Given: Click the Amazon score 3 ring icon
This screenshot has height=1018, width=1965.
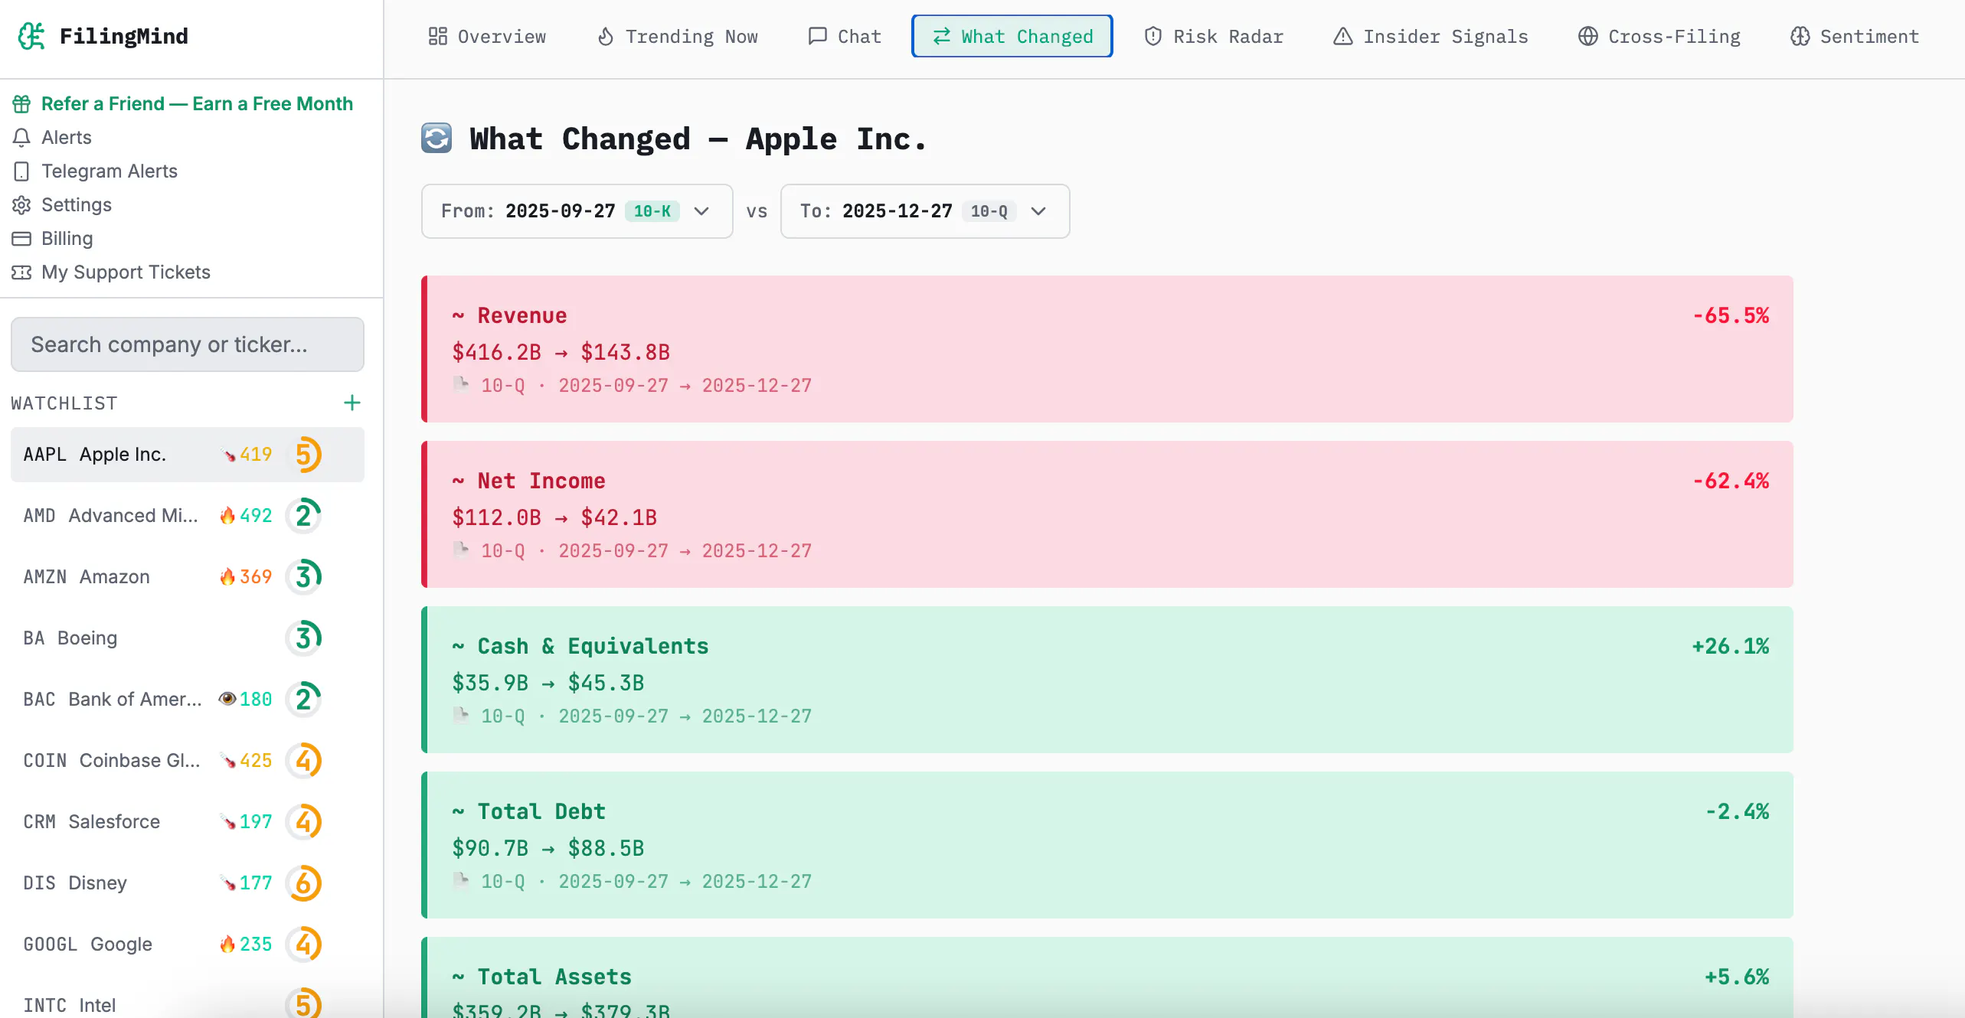Looking at the screenshot, I should 304,577.
